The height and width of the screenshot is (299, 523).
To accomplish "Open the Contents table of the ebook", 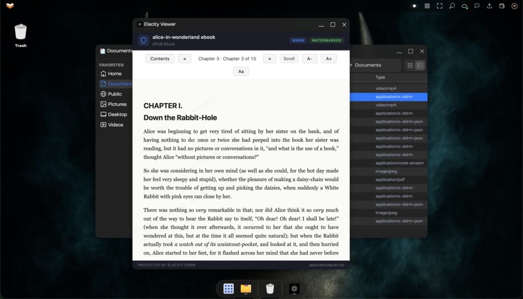I will 160,59.
